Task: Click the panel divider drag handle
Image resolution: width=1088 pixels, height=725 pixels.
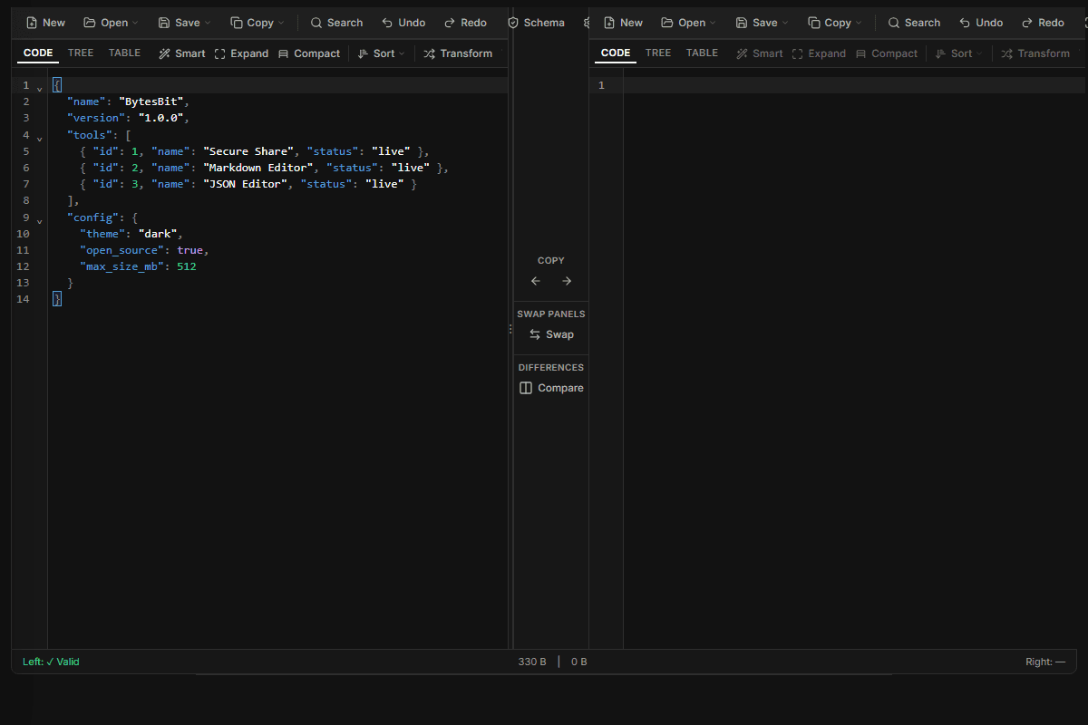Action: coord(510,330)
